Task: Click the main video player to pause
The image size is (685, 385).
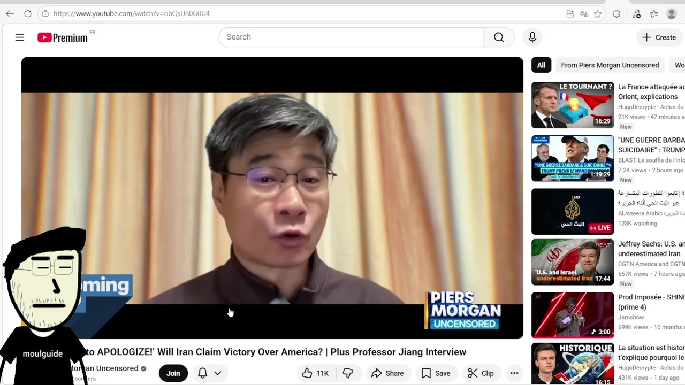Action: click(272, 198)
